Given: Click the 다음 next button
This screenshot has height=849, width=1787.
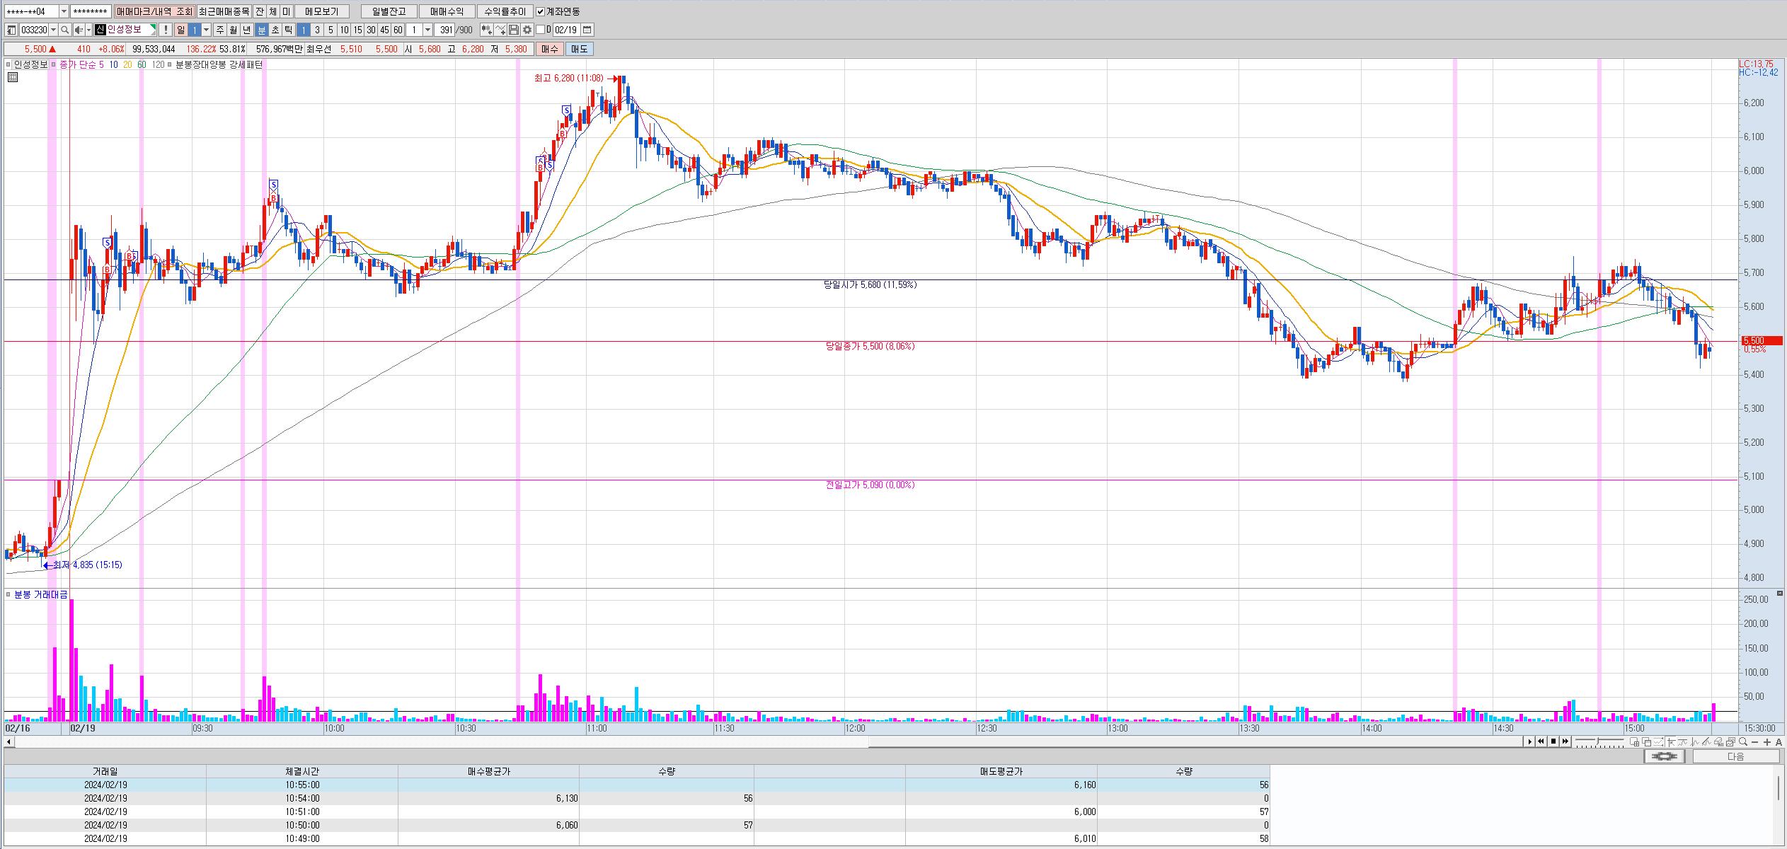Looking at the screenshot, I should (1735, 756).
